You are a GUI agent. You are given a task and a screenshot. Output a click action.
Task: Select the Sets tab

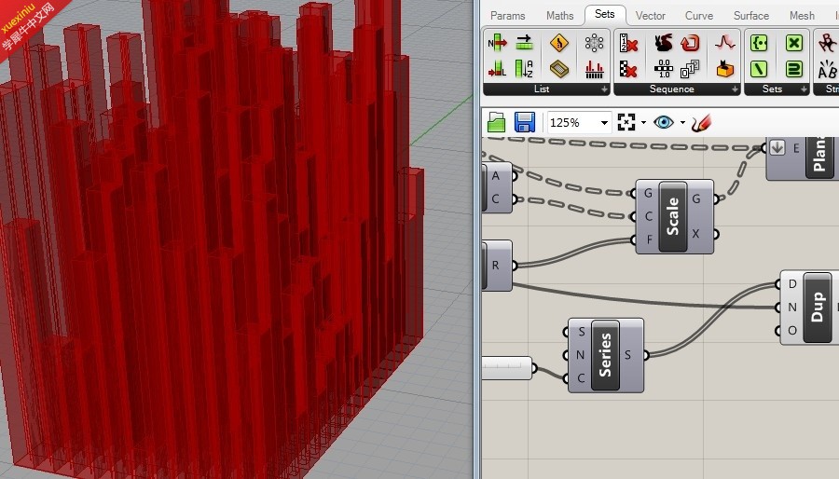click(x=605, y=14)
